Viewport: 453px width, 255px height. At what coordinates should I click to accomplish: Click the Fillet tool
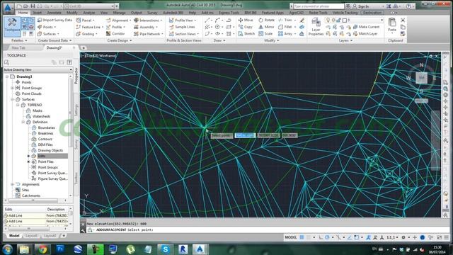(285, 27)
